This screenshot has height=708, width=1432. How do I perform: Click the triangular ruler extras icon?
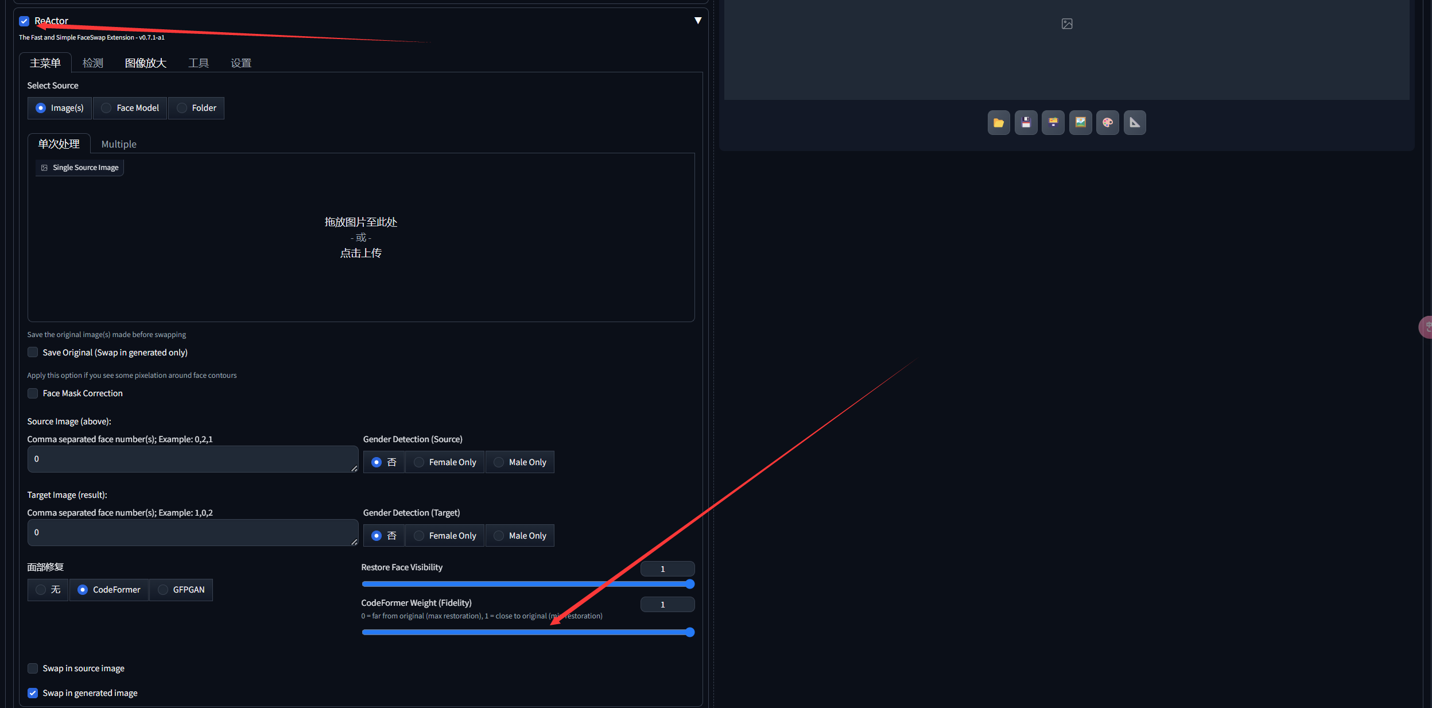[x=1134, y=122]
